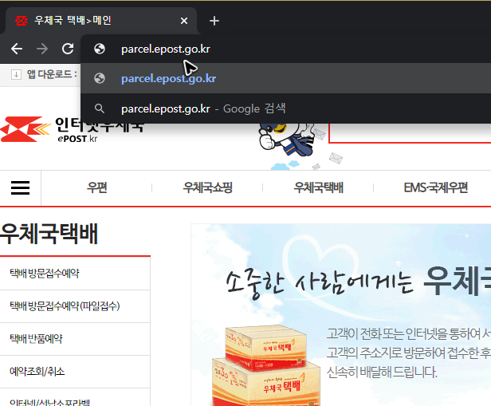This screenshot has height=406, width=491.
Task: Close the 우체국 택배>메인 tab
Action: tap(184, 21)
